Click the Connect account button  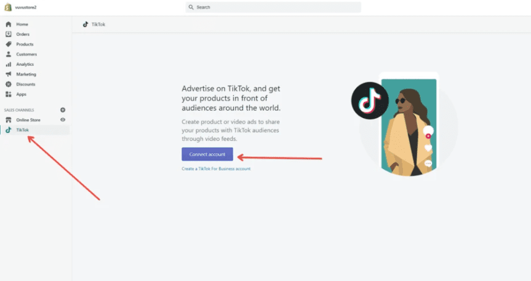[x=207, y=154]
